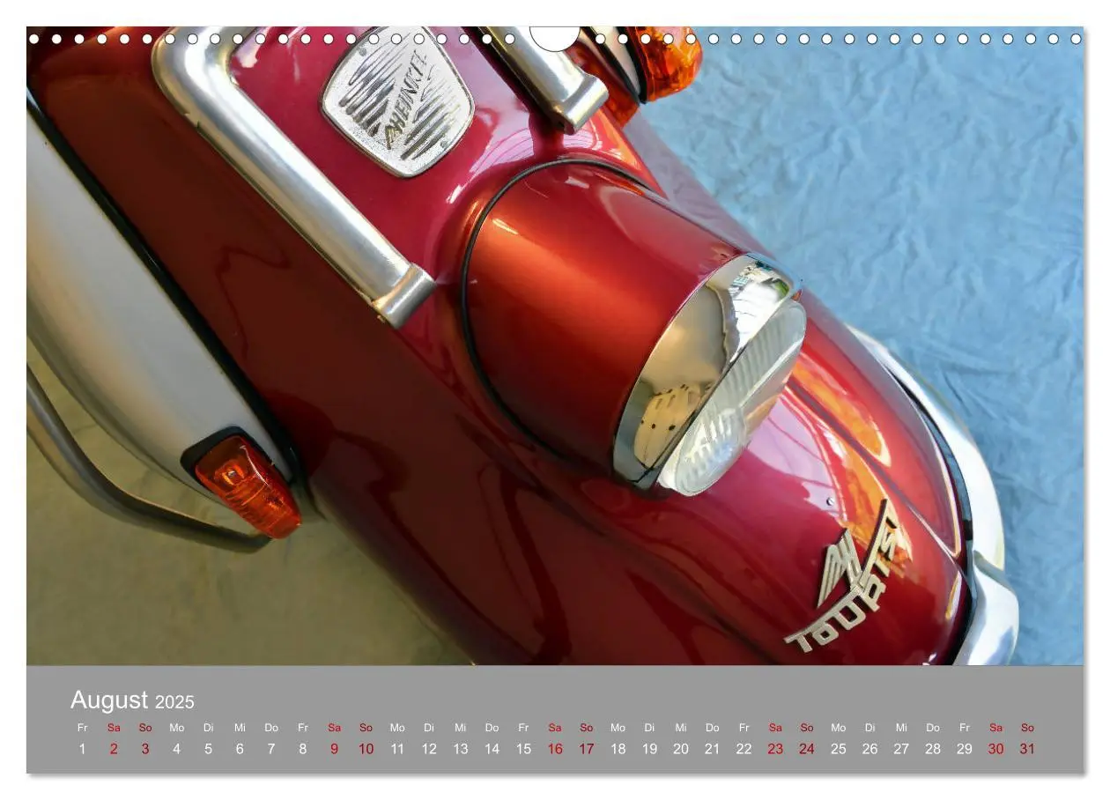Image resolution: width=1110 pixels, height=800 pixels.
Task: Select the red date 23
Action: pyautogui.click(x=775, y=749)
